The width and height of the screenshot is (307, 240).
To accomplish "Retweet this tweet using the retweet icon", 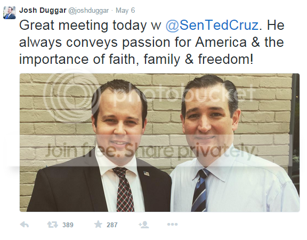I will coord(52,225).
